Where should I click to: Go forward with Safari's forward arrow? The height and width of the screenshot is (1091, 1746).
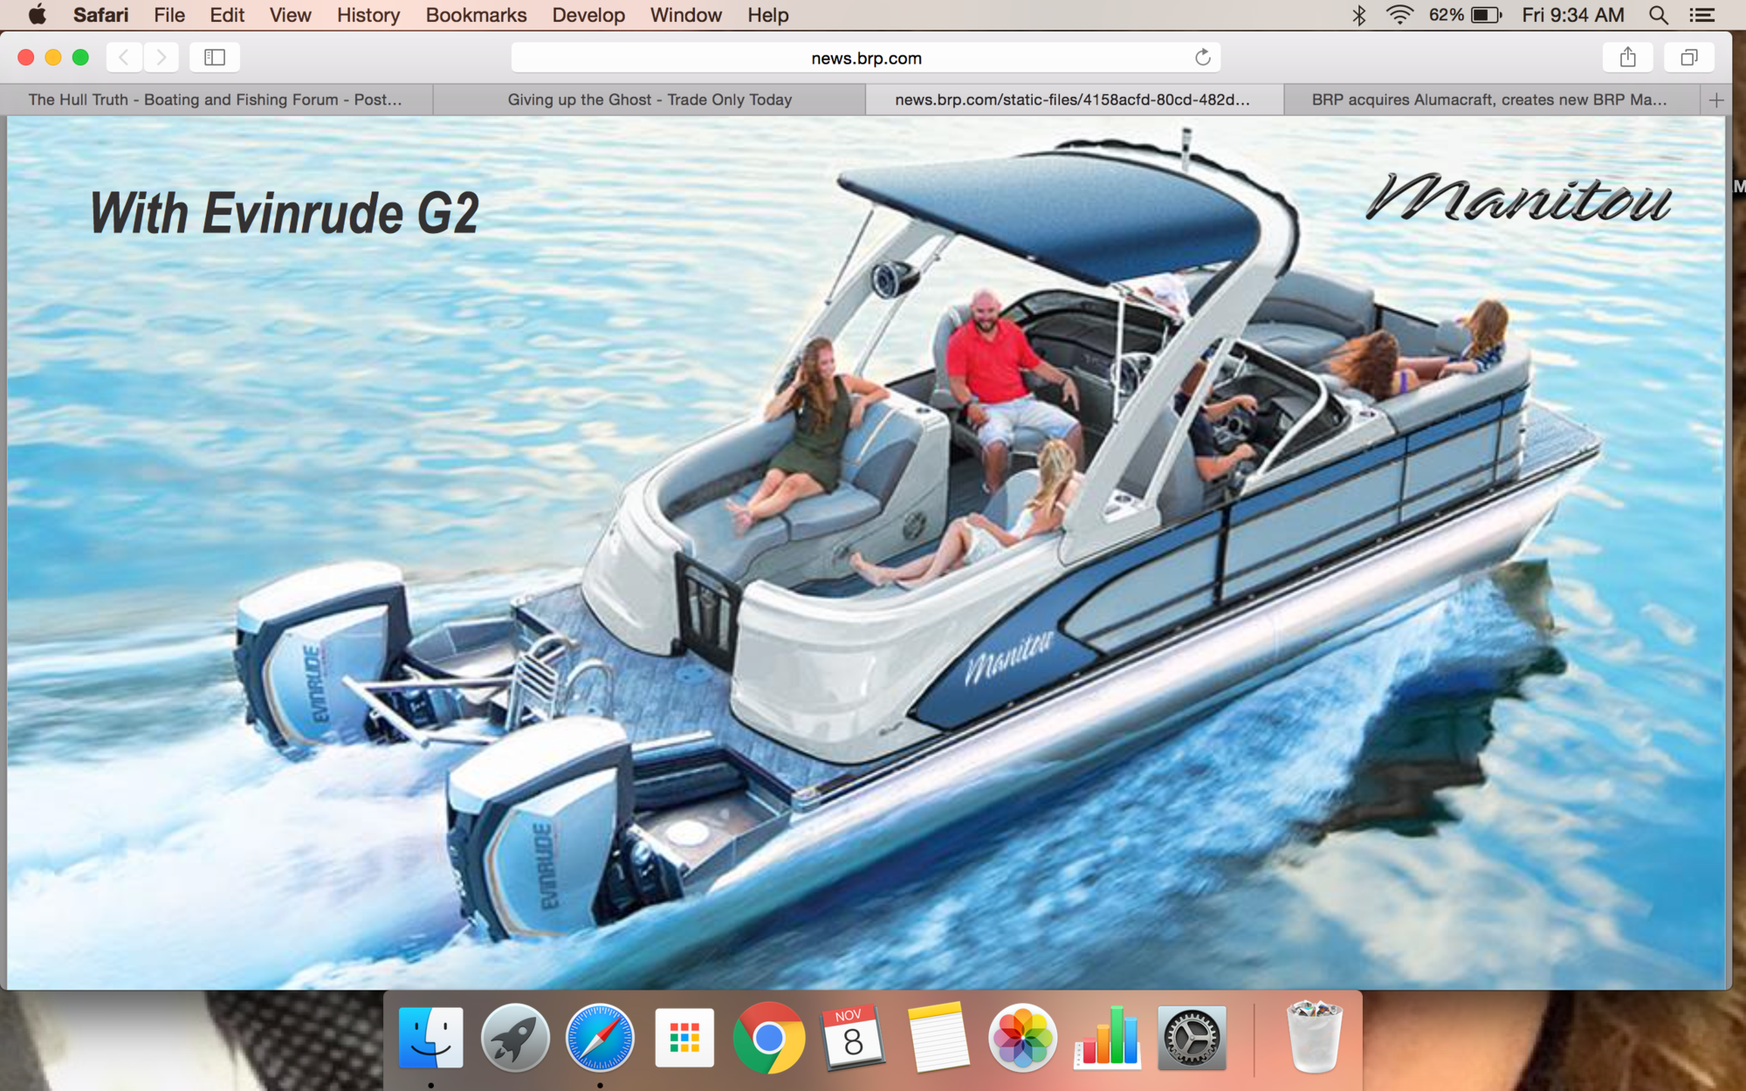coord(162,58)
